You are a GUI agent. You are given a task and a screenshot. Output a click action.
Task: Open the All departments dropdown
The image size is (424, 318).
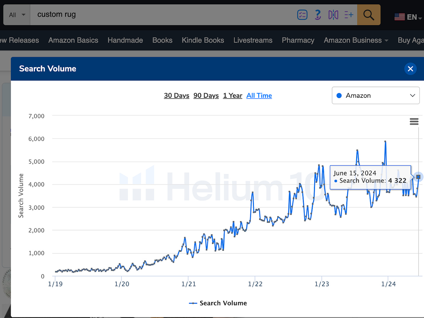[x=17, y=15]
